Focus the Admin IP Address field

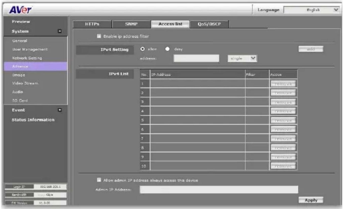(219, 190)
